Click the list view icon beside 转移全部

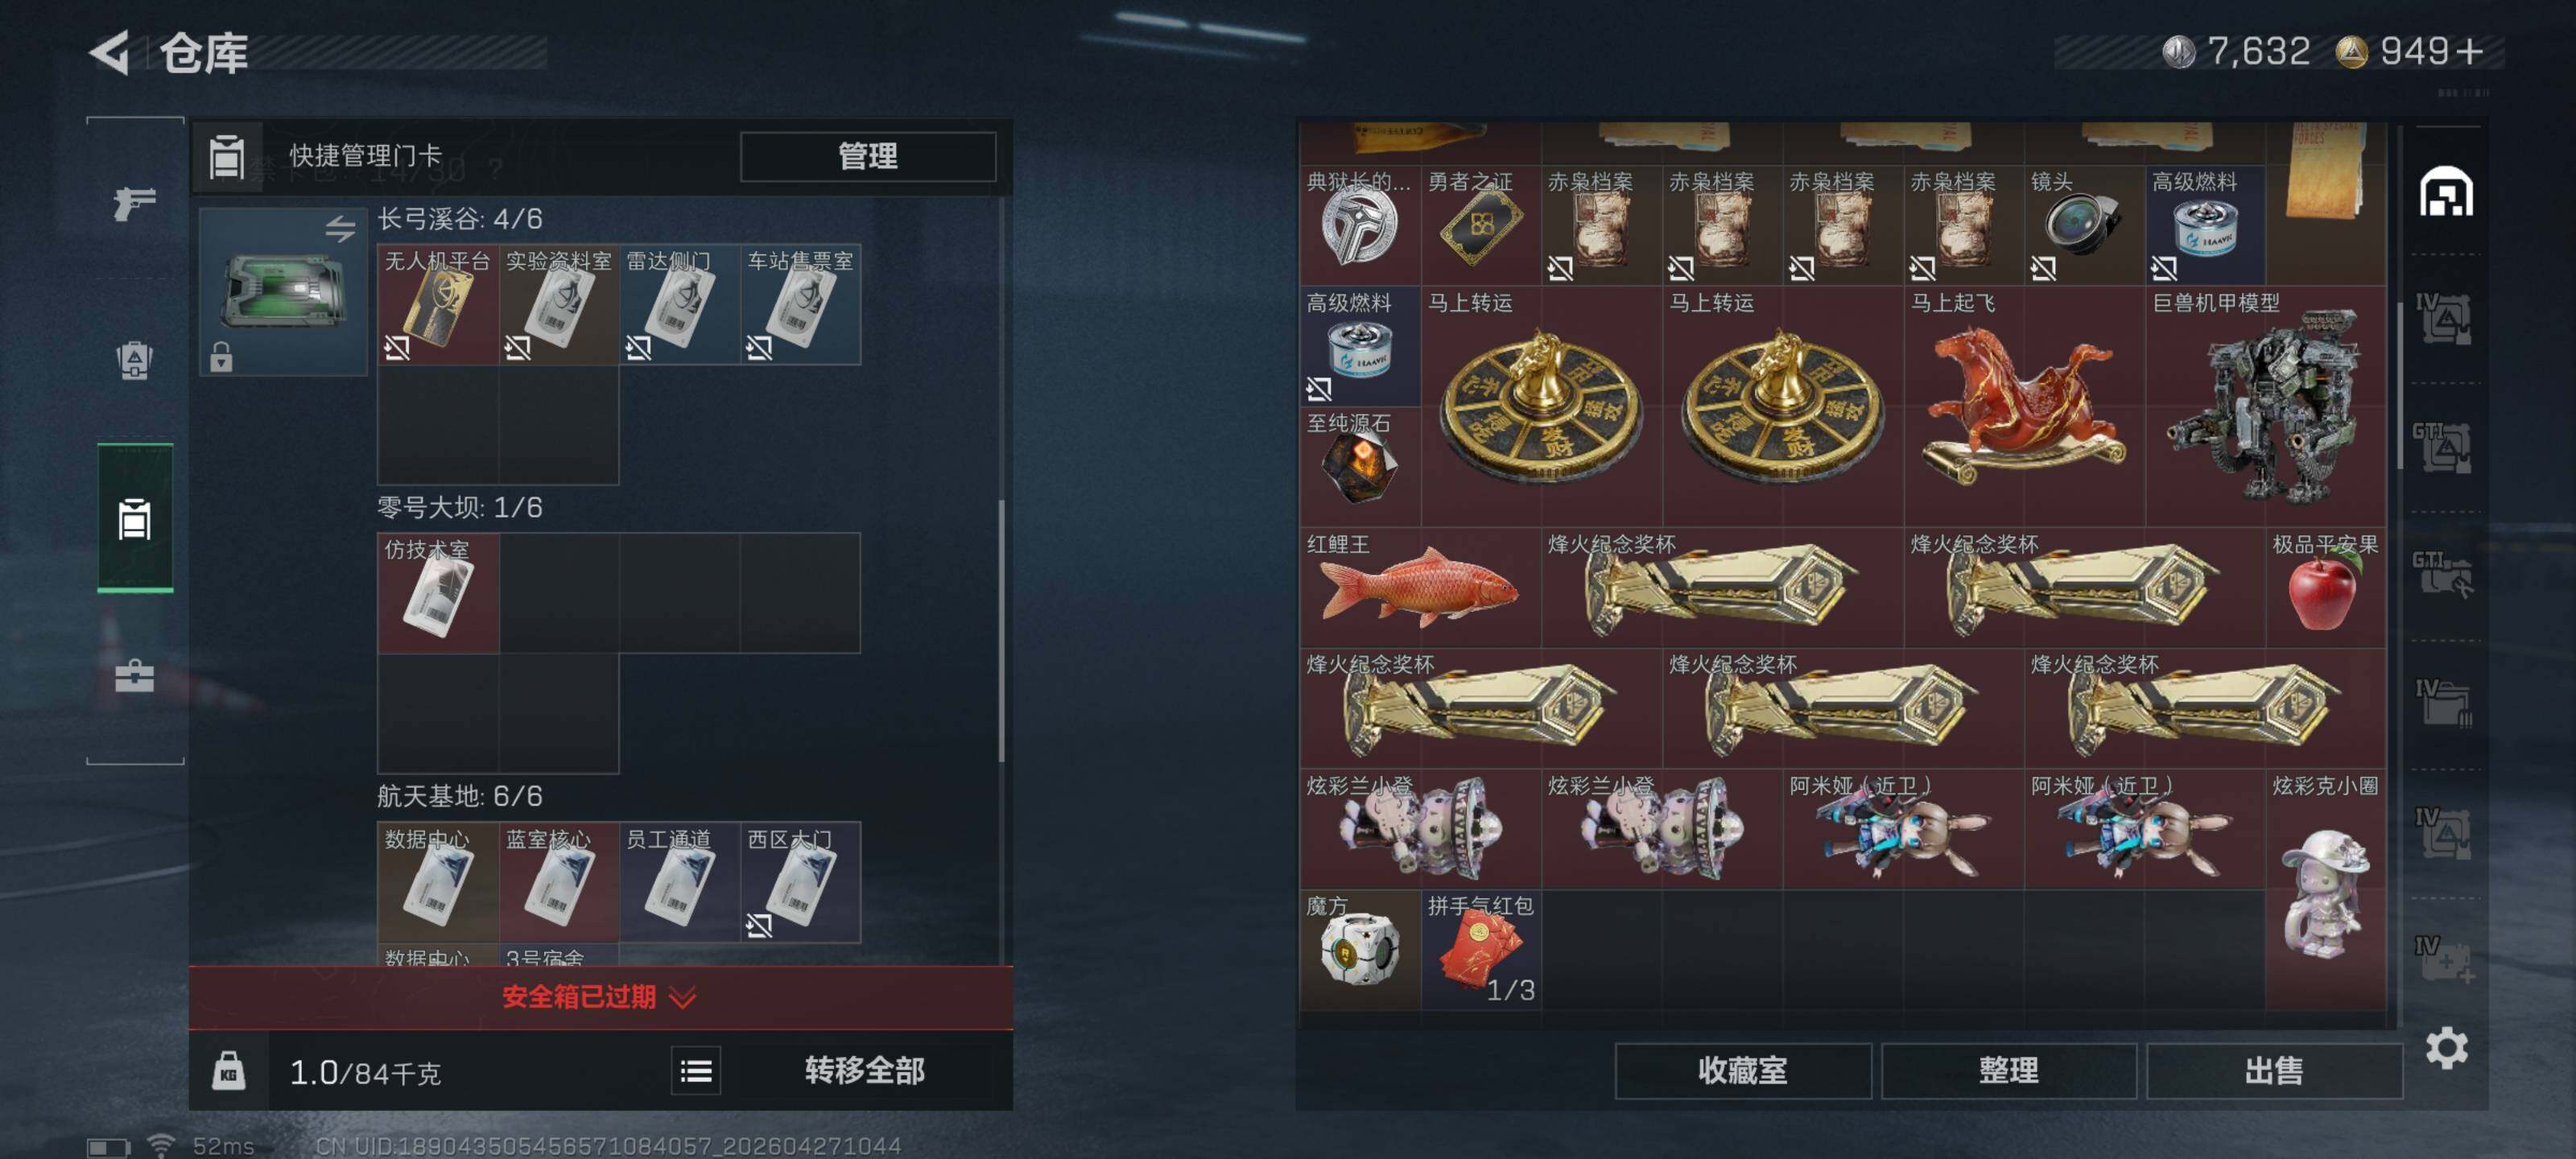click(696, 1072)
